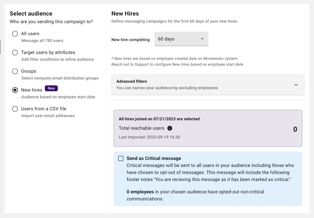This screenshot has width=314, height=218.
Task: Enable the Send as Critical message checkbox
Action: click(x=121, y=158)
